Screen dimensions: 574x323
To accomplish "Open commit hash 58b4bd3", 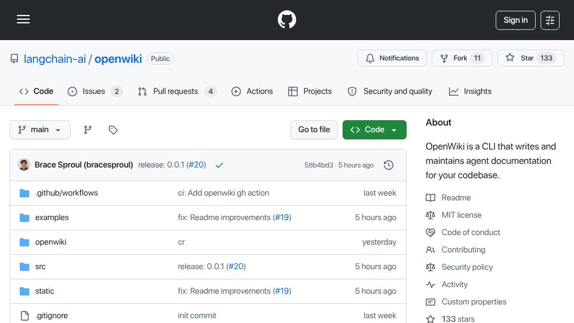I will click(319, 165).
